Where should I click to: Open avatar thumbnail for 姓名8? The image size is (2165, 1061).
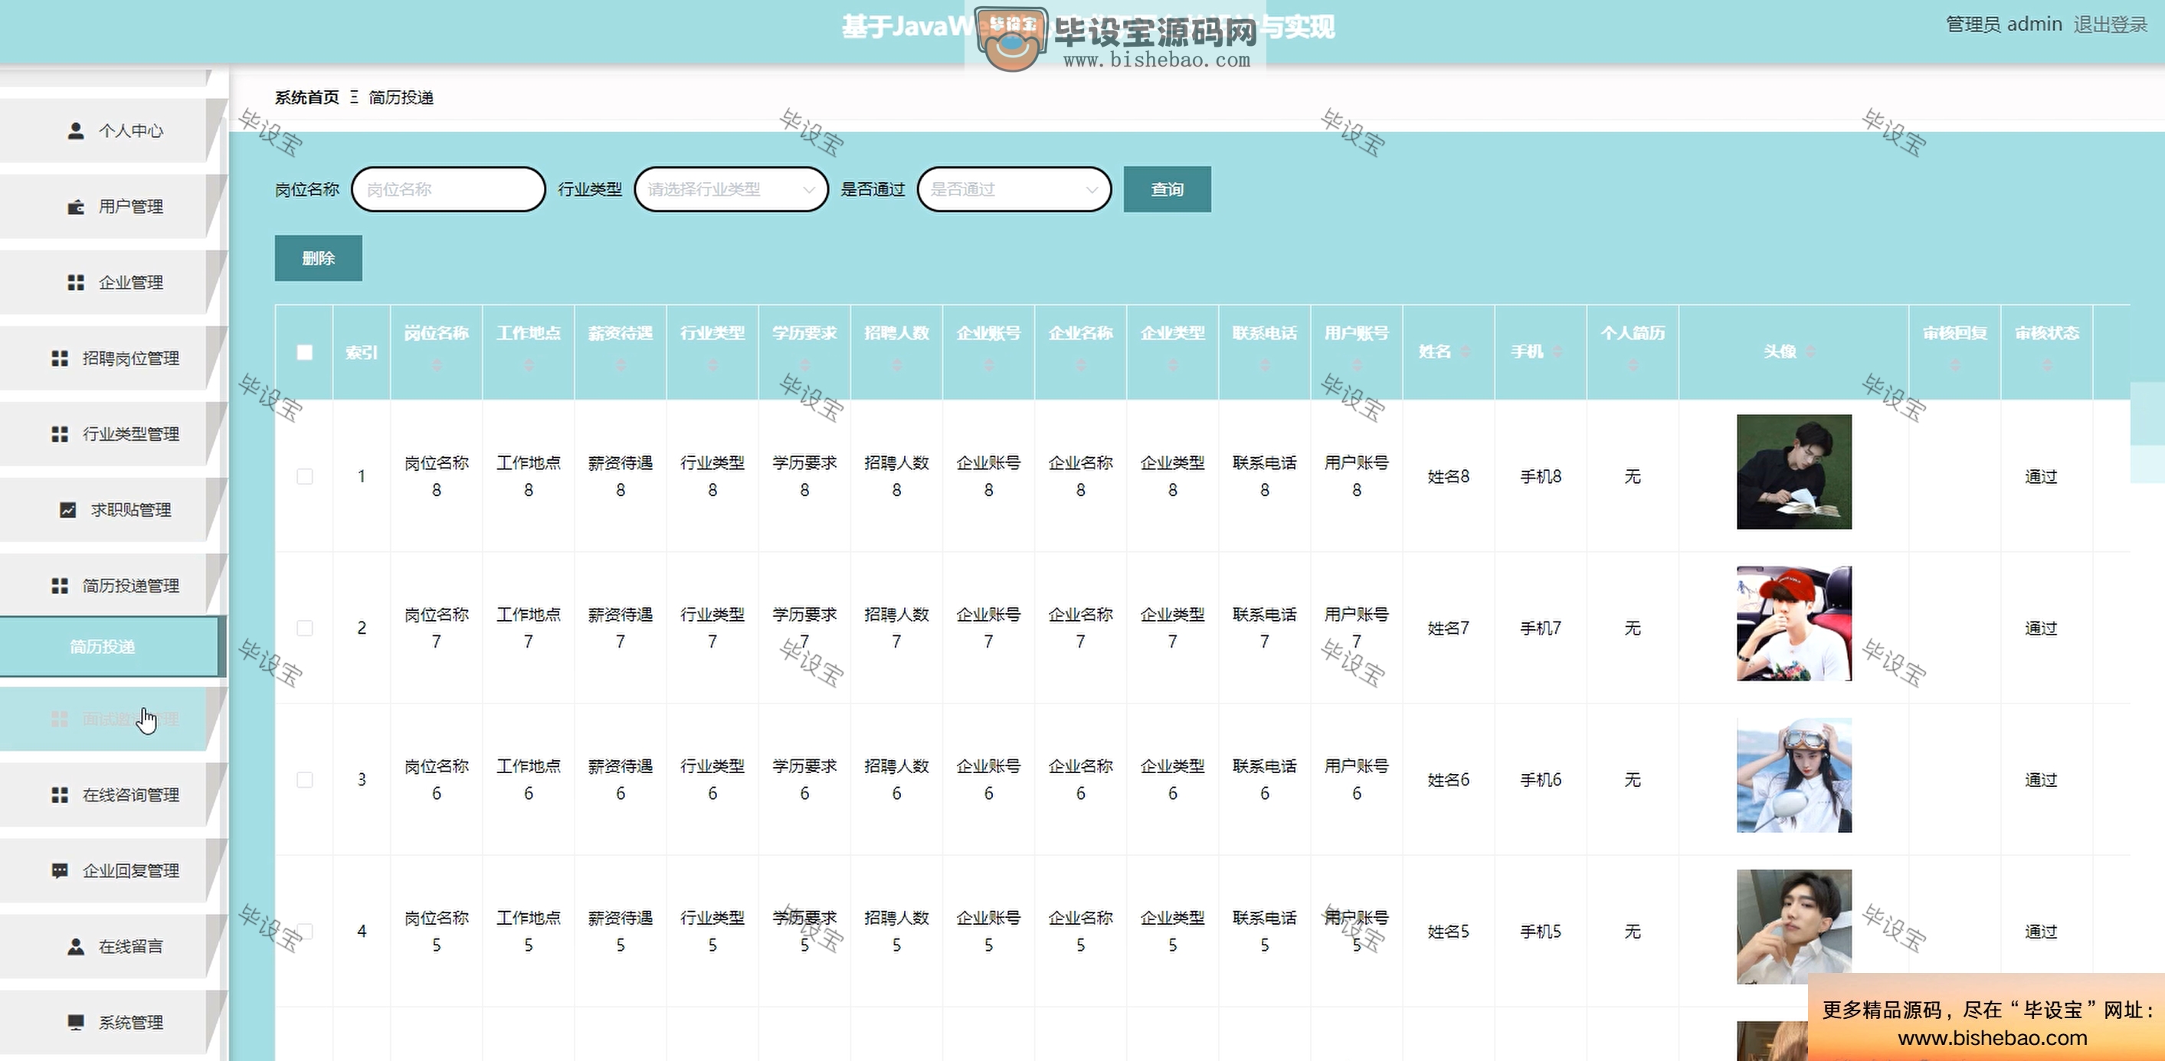tap(1793, 472)
